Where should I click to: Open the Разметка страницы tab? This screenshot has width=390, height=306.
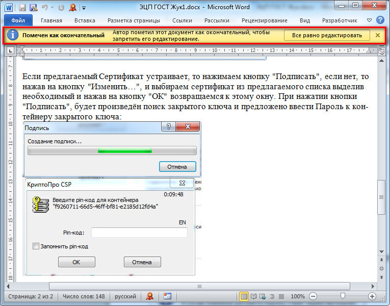coord(134,20)
